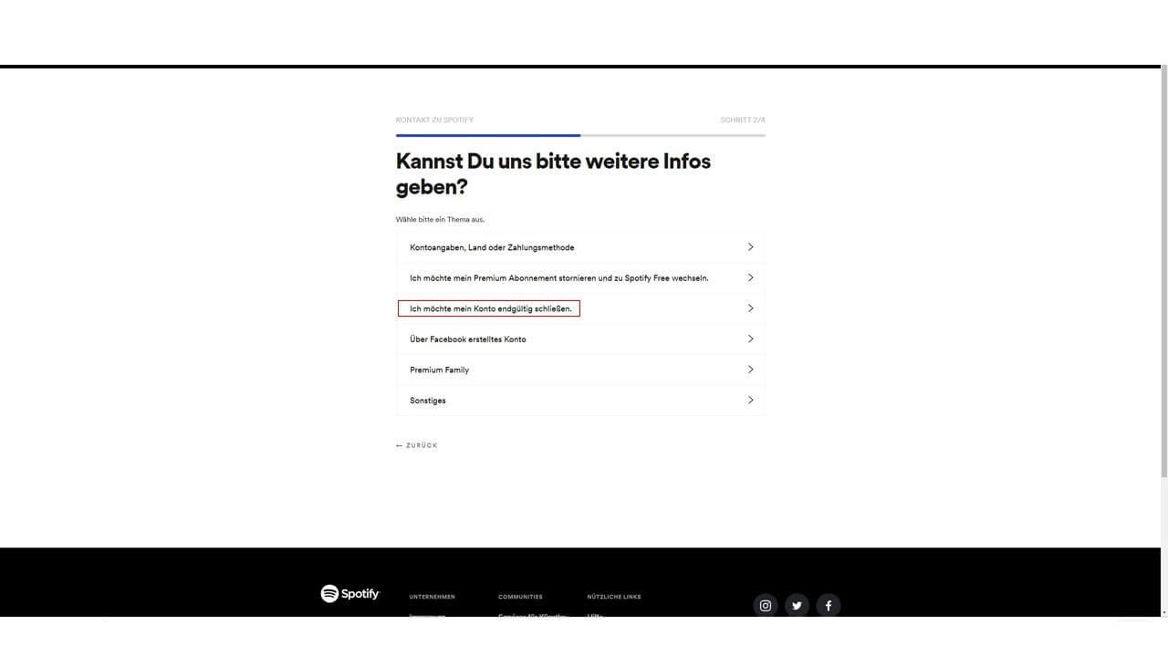Click chevron beside Premium Abonnement stornieren option
Image resolution: width=1168 pixels, height=657 pixels.
pos(750,277)
